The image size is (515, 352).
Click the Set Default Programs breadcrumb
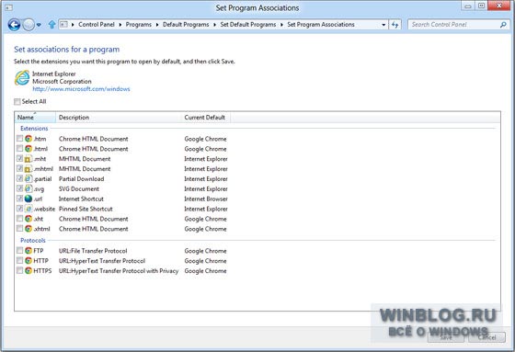pyautogui.click(x=248, y=25)
